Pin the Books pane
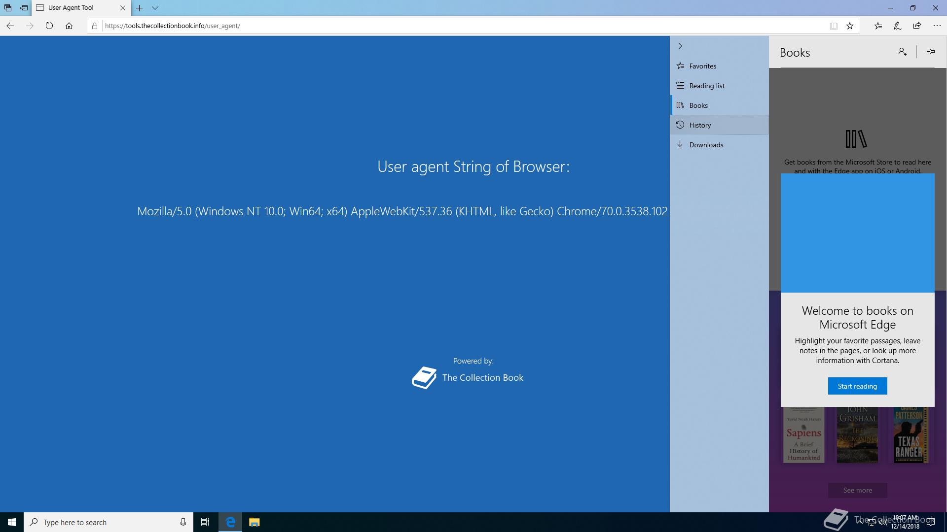Image resolution: width=947 pixels, height=532 pixels. pyautogui.click(x=931, y=52)
